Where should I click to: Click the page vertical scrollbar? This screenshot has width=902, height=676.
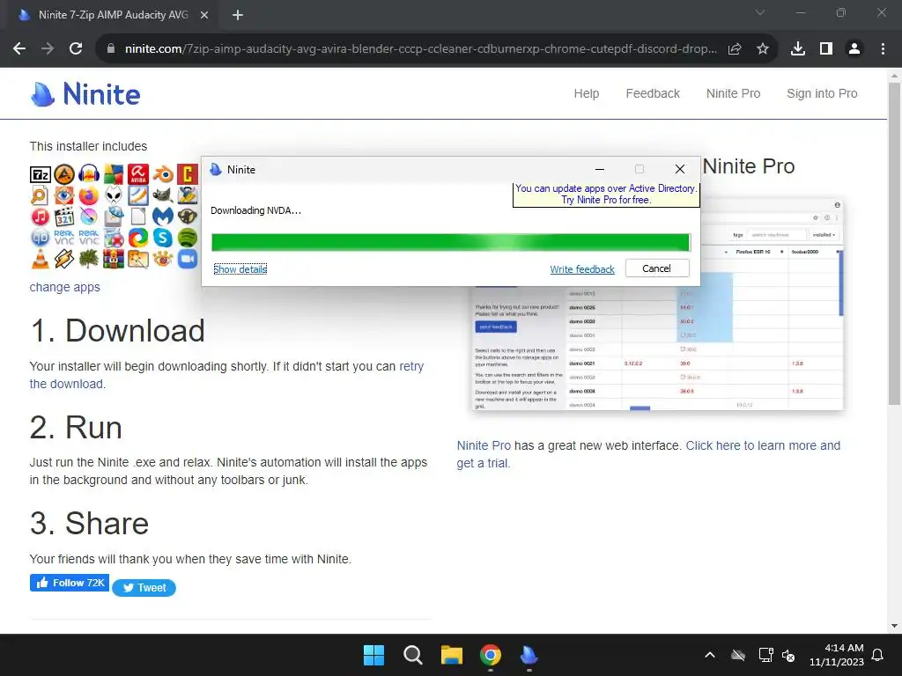(895, 245)
